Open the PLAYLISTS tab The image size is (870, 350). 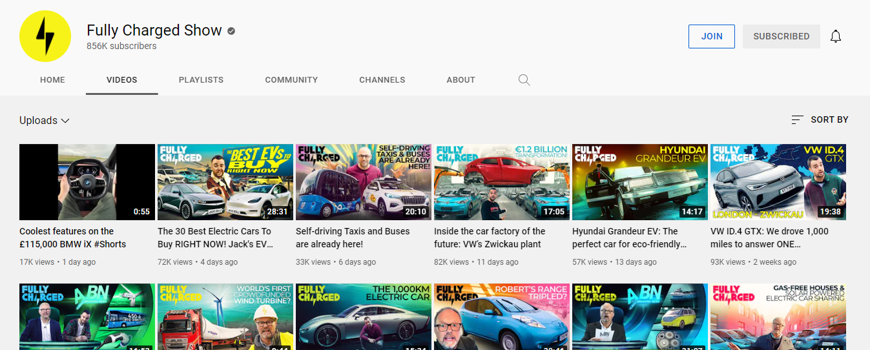coord(201,80)
